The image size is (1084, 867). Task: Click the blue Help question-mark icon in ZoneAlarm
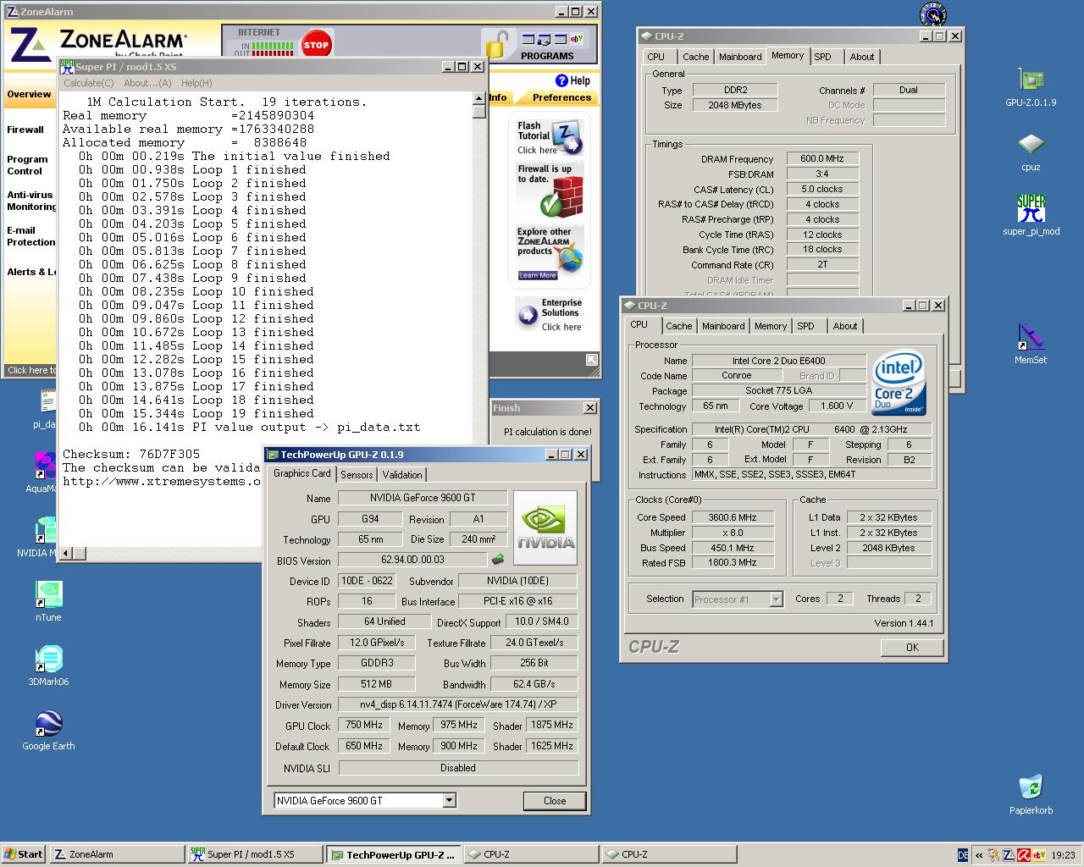pos(561,80)
